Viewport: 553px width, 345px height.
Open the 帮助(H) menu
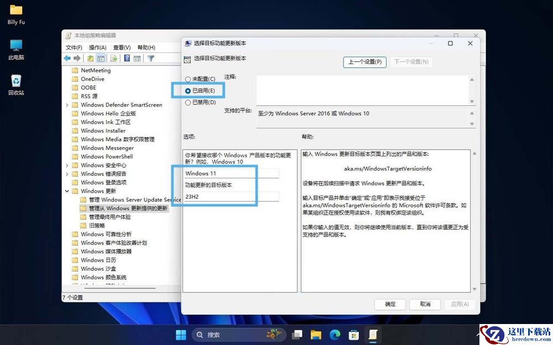[x=147, y=47]
